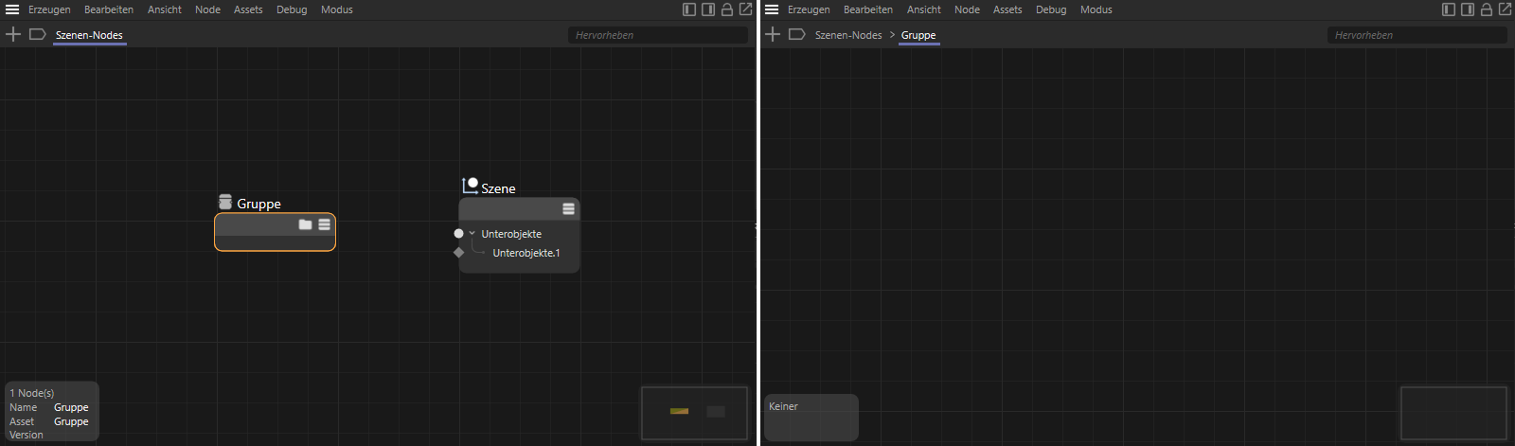Click the diamond Unterobjekte.1 port
Screen dimensions: 1515x446
459,253
